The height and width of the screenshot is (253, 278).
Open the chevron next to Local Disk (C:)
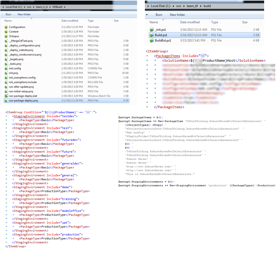click(x=25, y=7)
